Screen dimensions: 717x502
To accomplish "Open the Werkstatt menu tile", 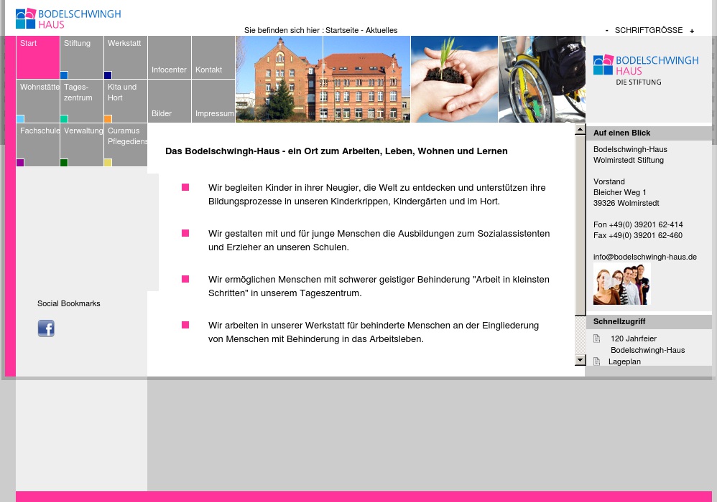I will coord(126,57).
